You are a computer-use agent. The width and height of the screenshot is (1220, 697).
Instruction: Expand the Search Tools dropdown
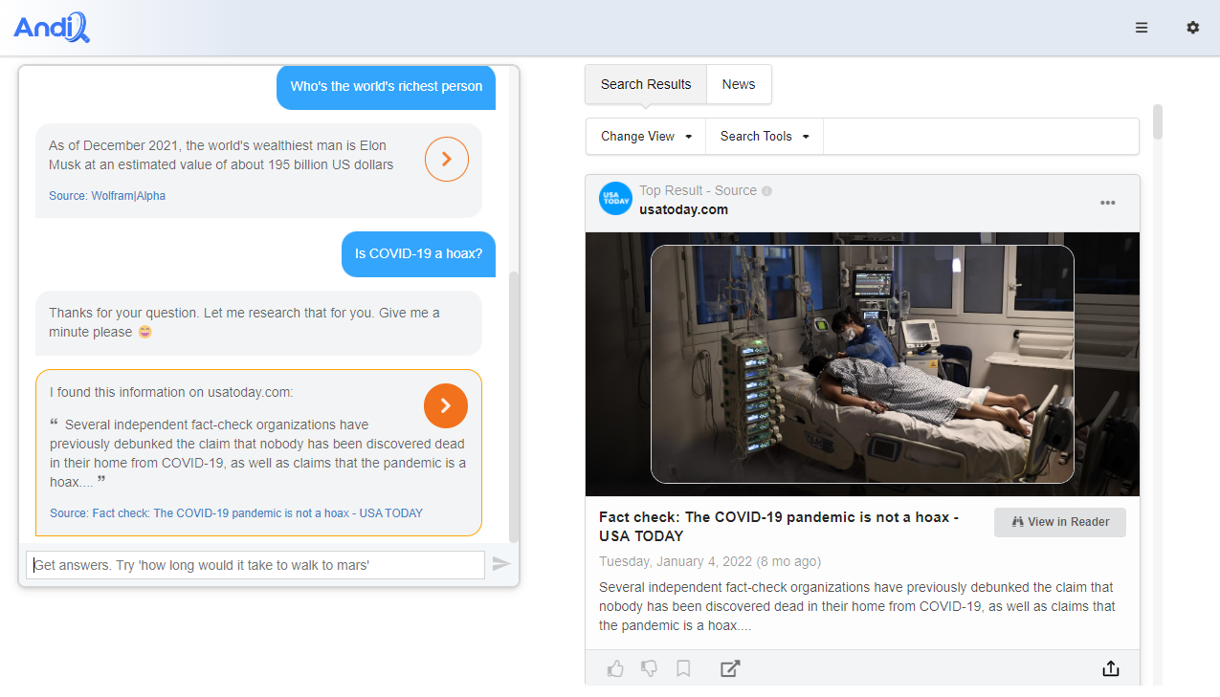[x=765, y=137]
